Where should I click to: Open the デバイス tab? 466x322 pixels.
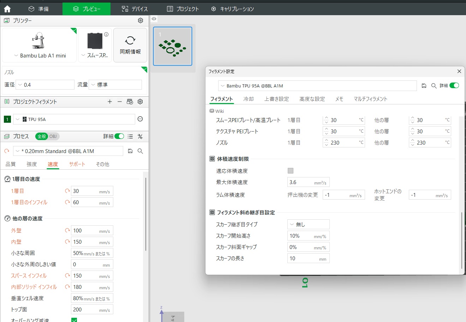click(x=135, y=9)
